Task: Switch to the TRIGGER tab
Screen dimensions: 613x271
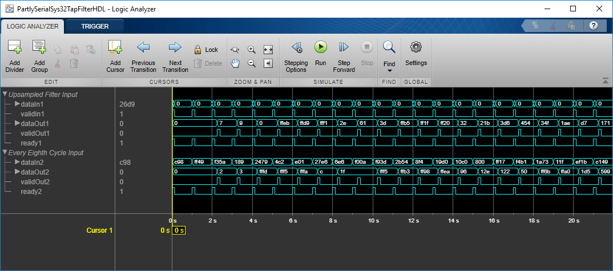Action: pyautogui.click(x=95, y=27)
